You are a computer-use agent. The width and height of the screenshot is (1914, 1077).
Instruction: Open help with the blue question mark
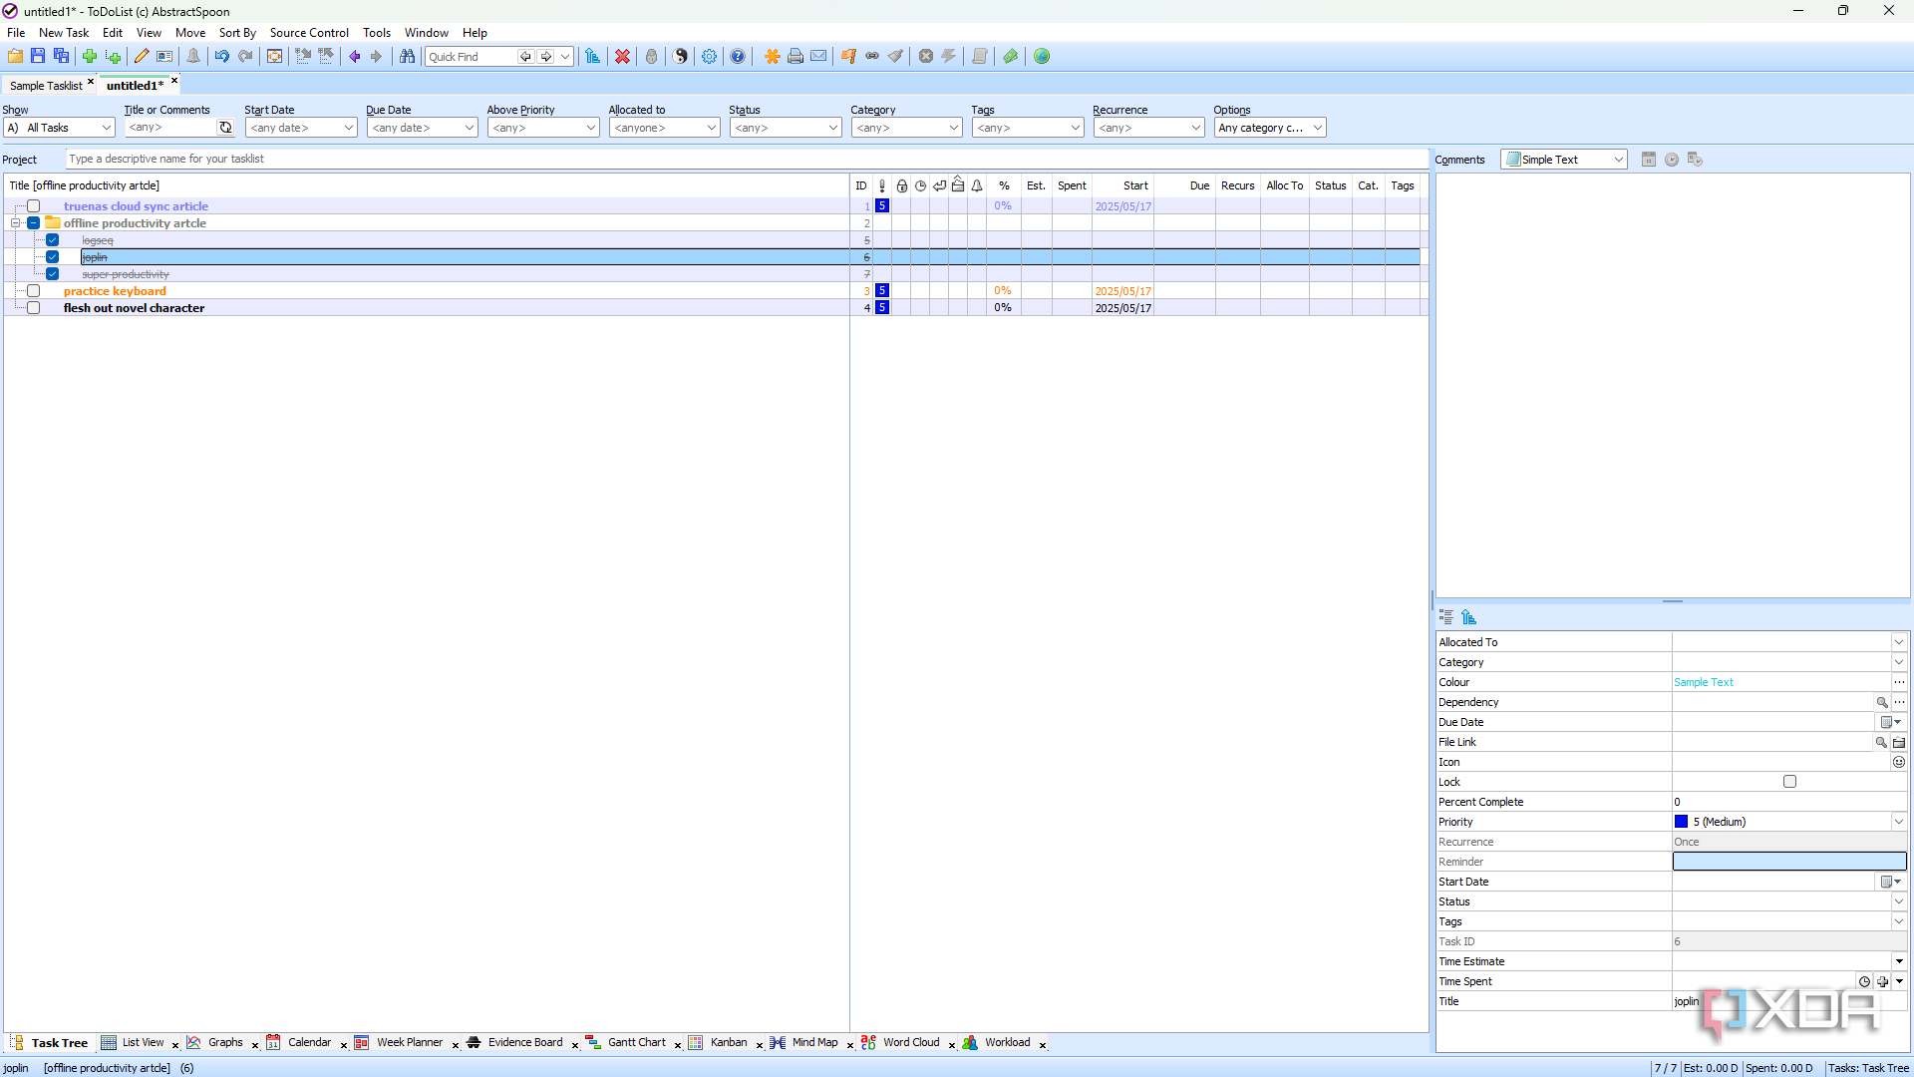[738, 57]
